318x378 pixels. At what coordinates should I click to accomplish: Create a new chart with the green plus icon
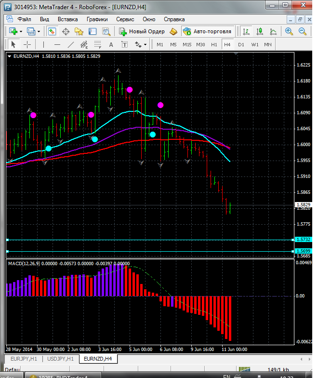[13, 31]
